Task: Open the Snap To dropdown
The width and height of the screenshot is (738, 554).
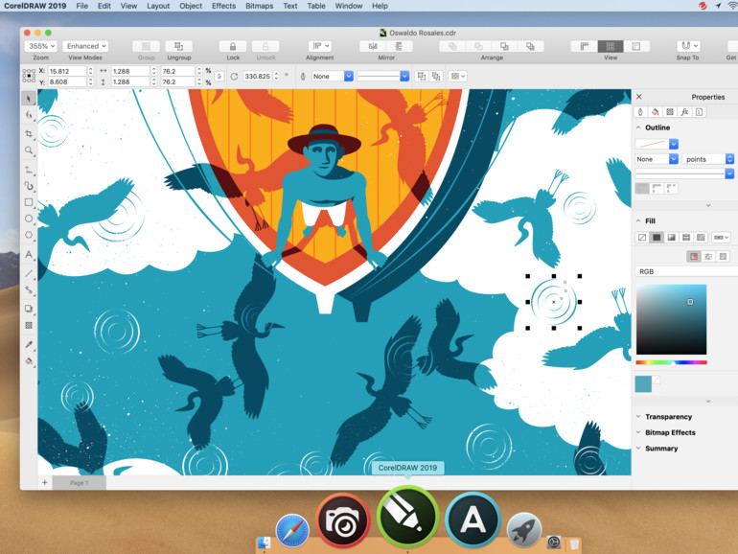Action: (687, 46)
